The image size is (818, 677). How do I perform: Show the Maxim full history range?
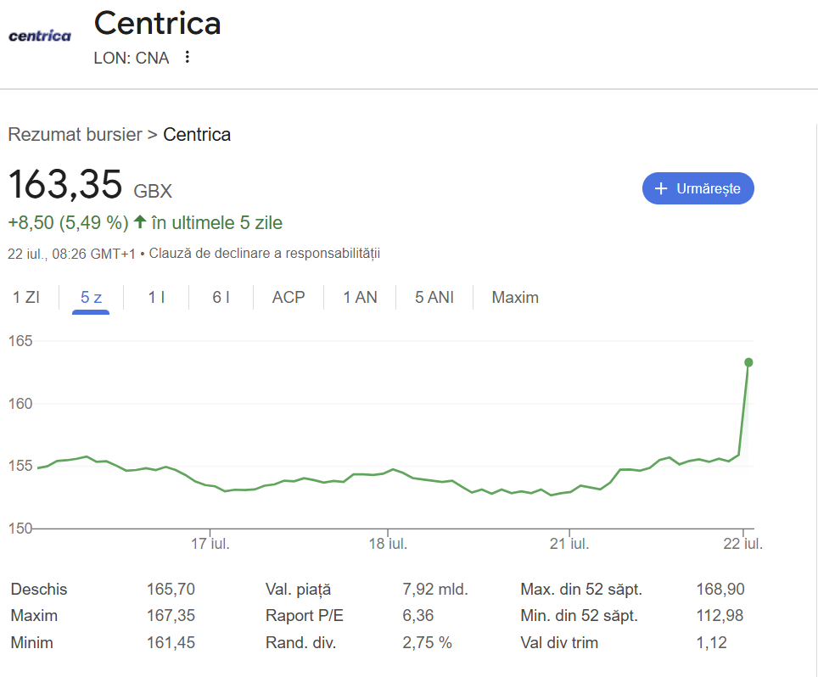(x=515, y=297)
